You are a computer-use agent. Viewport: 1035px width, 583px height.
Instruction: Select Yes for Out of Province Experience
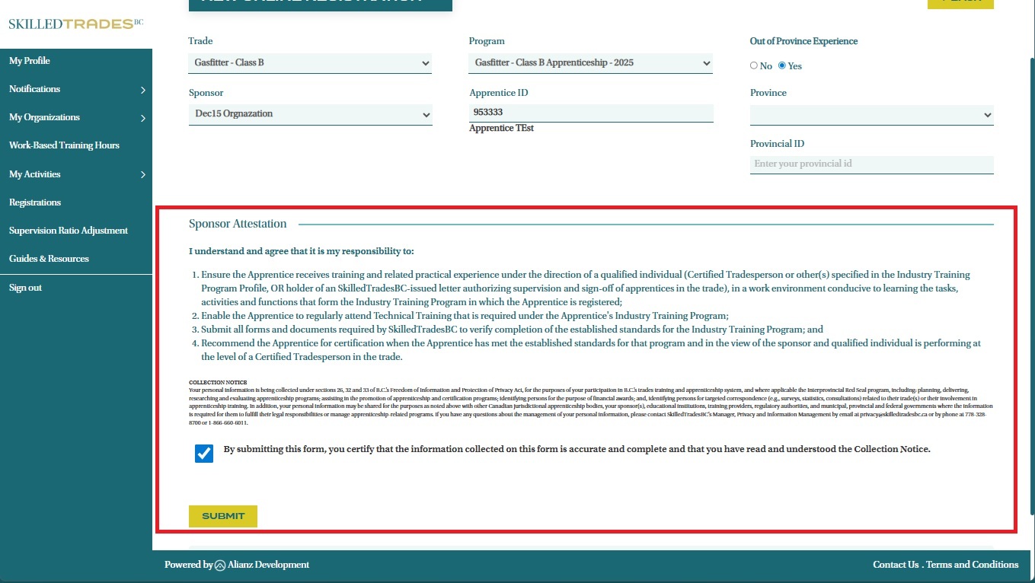click(x=782, y=65)
